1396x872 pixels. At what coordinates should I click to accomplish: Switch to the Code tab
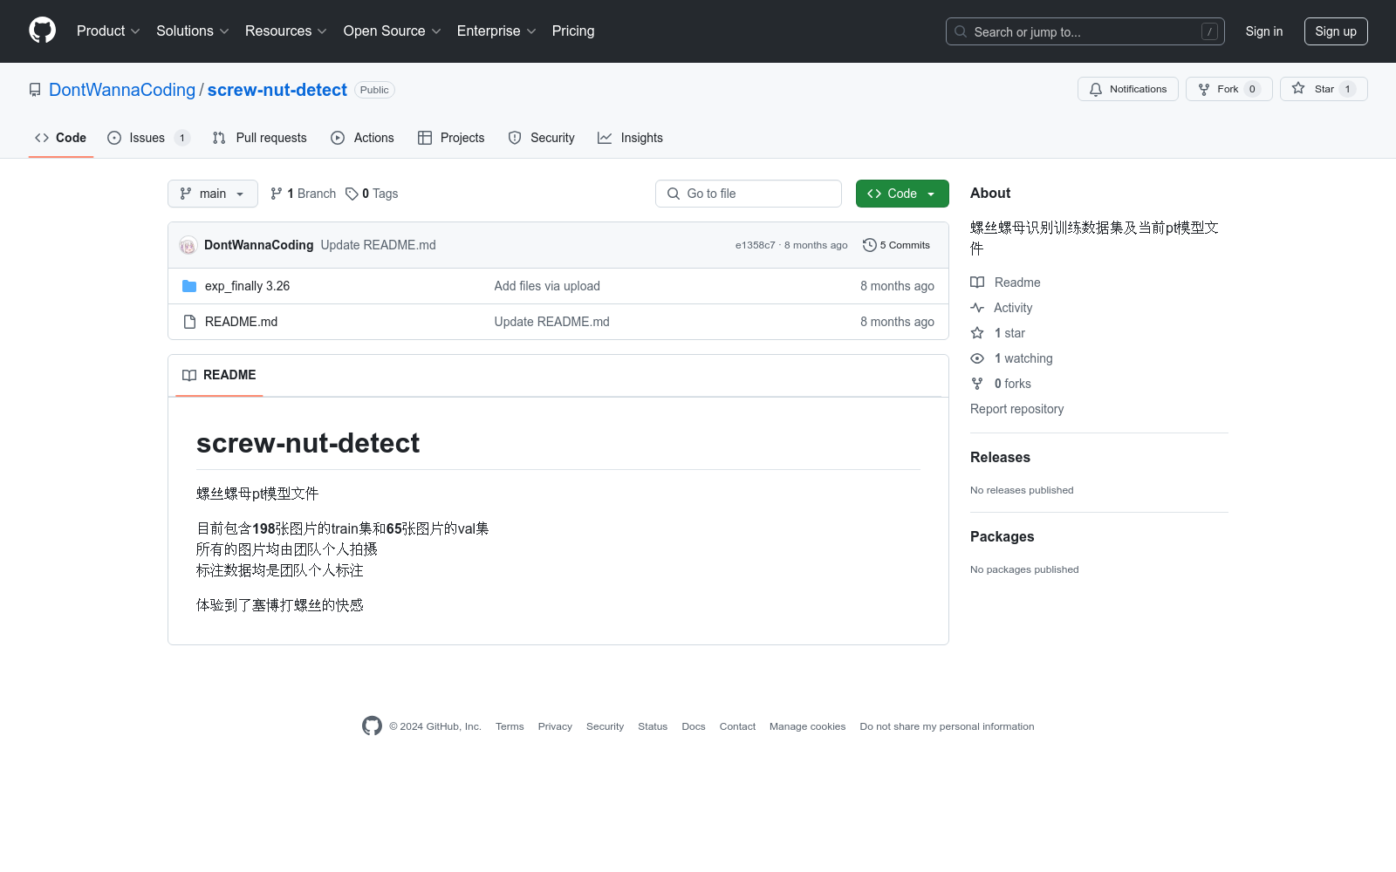coord(61,138)
